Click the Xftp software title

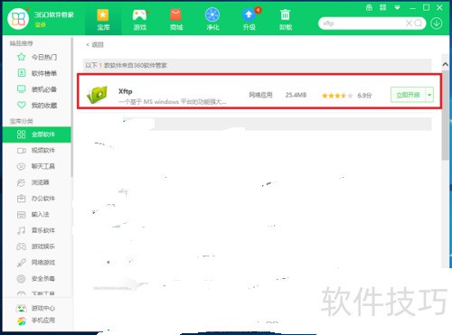125,91
